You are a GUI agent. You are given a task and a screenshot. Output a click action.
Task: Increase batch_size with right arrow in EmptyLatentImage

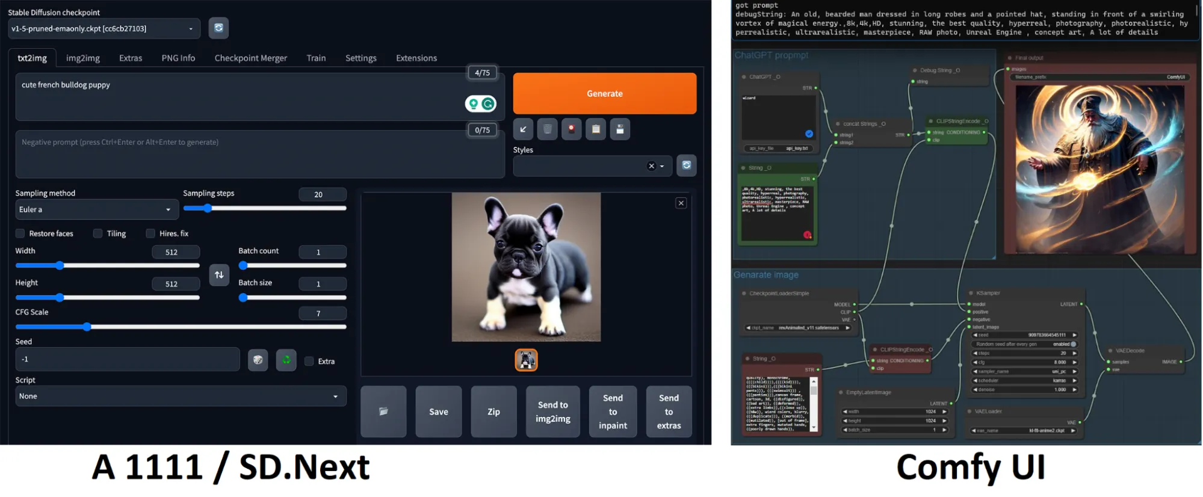(x=944, y=430)
